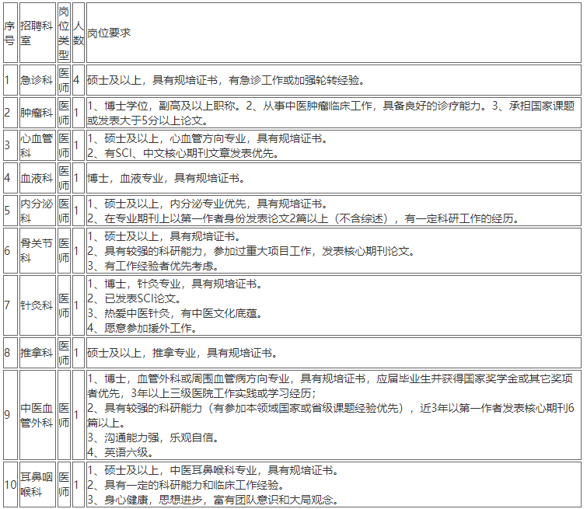Select the 耳鼻咽喉科 department cell
This screenshot has height=509, width=587.
[37, 483]
